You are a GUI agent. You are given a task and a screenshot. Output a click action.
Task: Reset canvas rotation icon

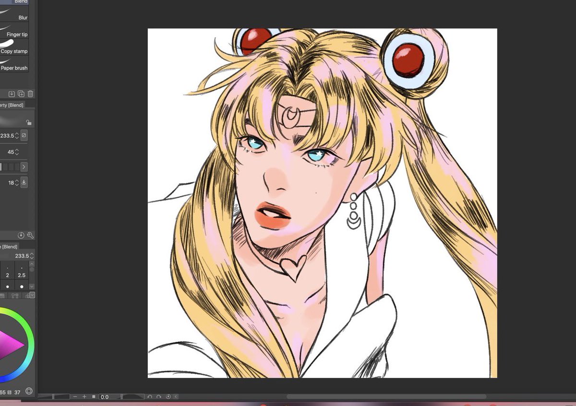(x=168, y=397)
